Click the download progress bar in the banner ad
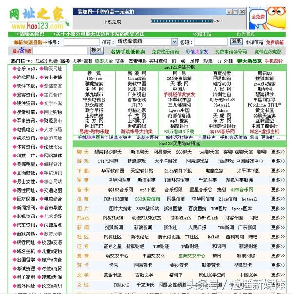This screenshot has height=294, width=292. [x=182, y=21]
